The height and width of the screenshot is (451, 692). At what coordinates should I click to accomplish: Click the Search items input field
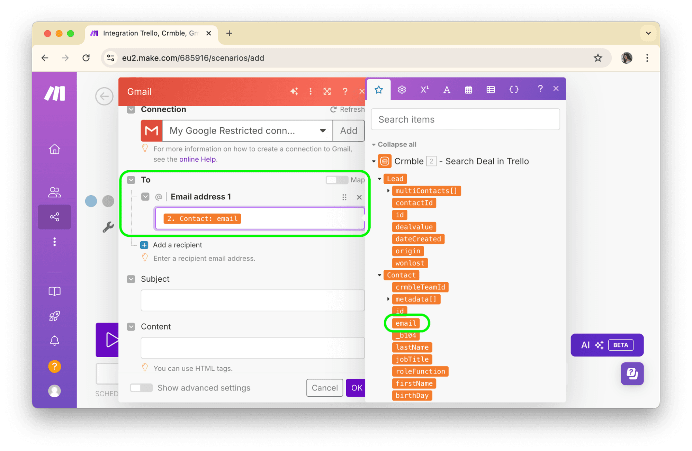click(x=465, y=119)
